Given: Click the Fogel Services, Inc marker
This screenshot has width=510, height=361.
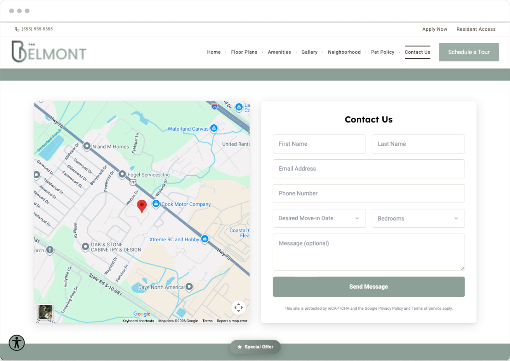Looking at the screenshot, I should pyautogui.click(x=122, y=174).
